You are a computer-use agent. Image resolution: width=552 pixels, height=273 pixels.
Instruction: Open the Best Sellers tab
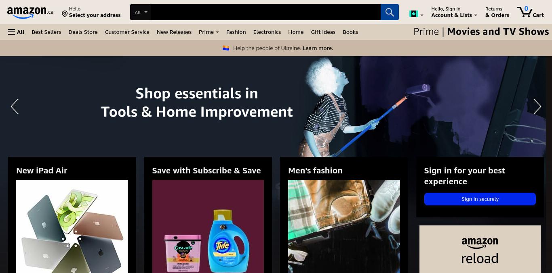point(46,32)
